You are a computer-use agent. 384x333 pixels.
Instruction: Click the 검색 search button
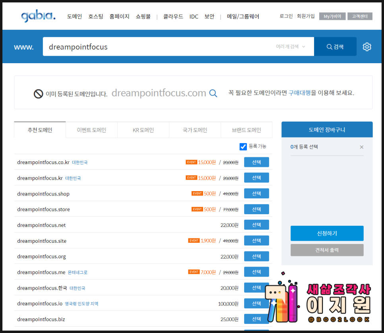(335, 47)
